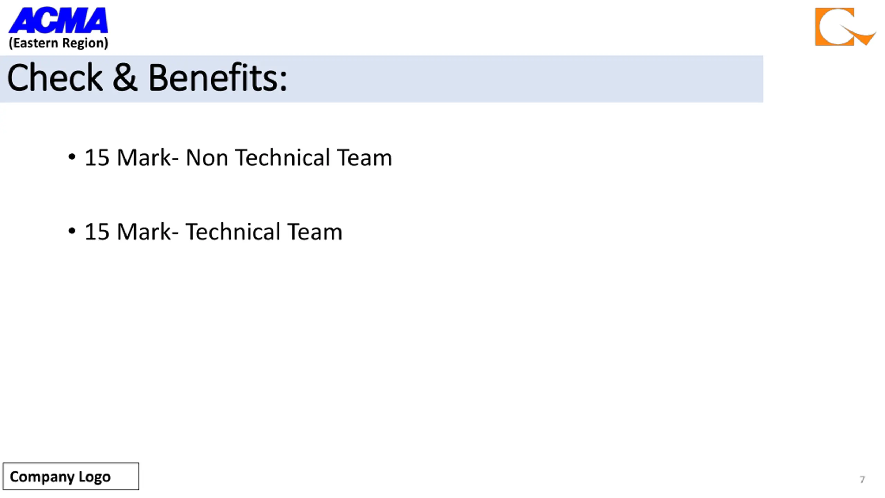885x498 pixels.
Task: Click the second bullet point dot
Action: pos(72,231)
